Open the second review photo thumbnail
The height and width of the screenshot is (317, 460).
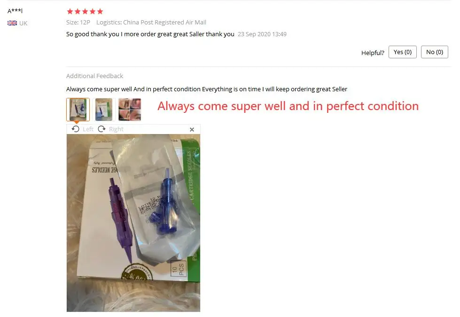pyautogui.click(x=104, y=110)
